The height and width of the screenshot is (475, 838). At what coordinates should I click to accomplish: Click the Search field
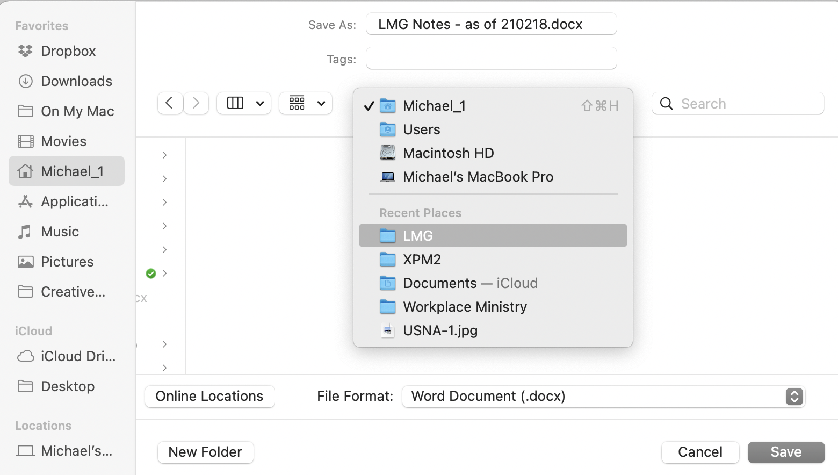[738, 104]
